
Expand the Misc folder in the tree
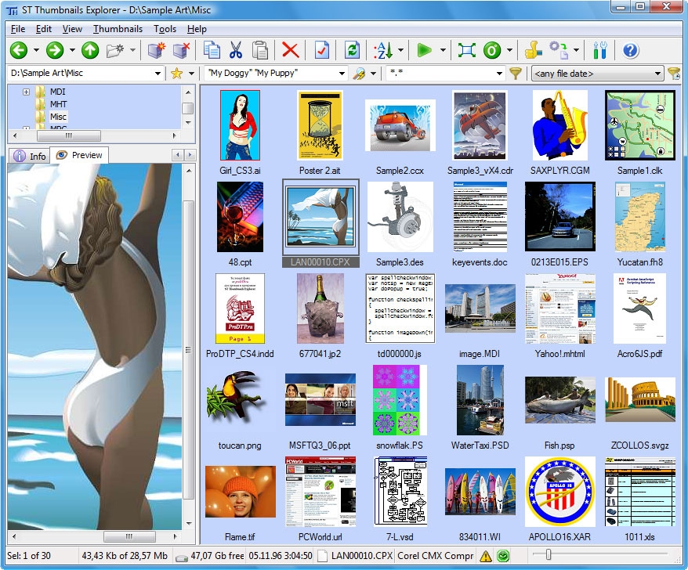pyautogui.click(x=59, y=116)
